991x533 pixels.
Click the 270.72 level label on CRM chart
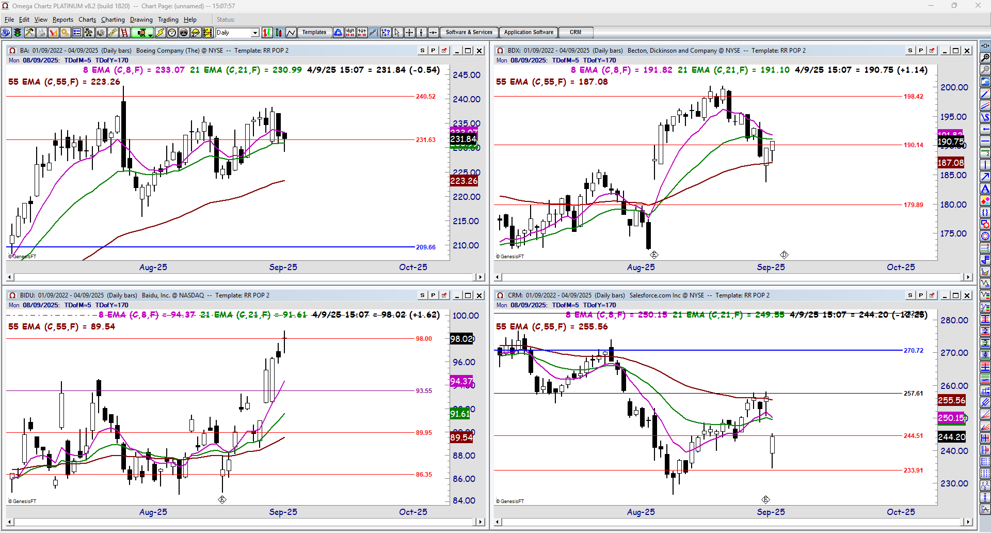[x=914, y=351]
